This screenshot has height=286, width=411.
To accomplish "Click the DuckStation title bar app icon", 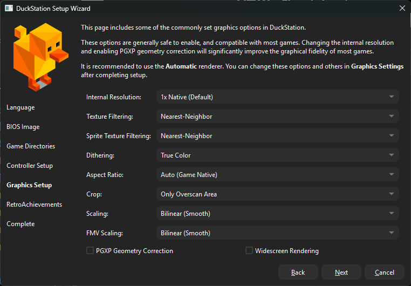I will tap(9, 9).
